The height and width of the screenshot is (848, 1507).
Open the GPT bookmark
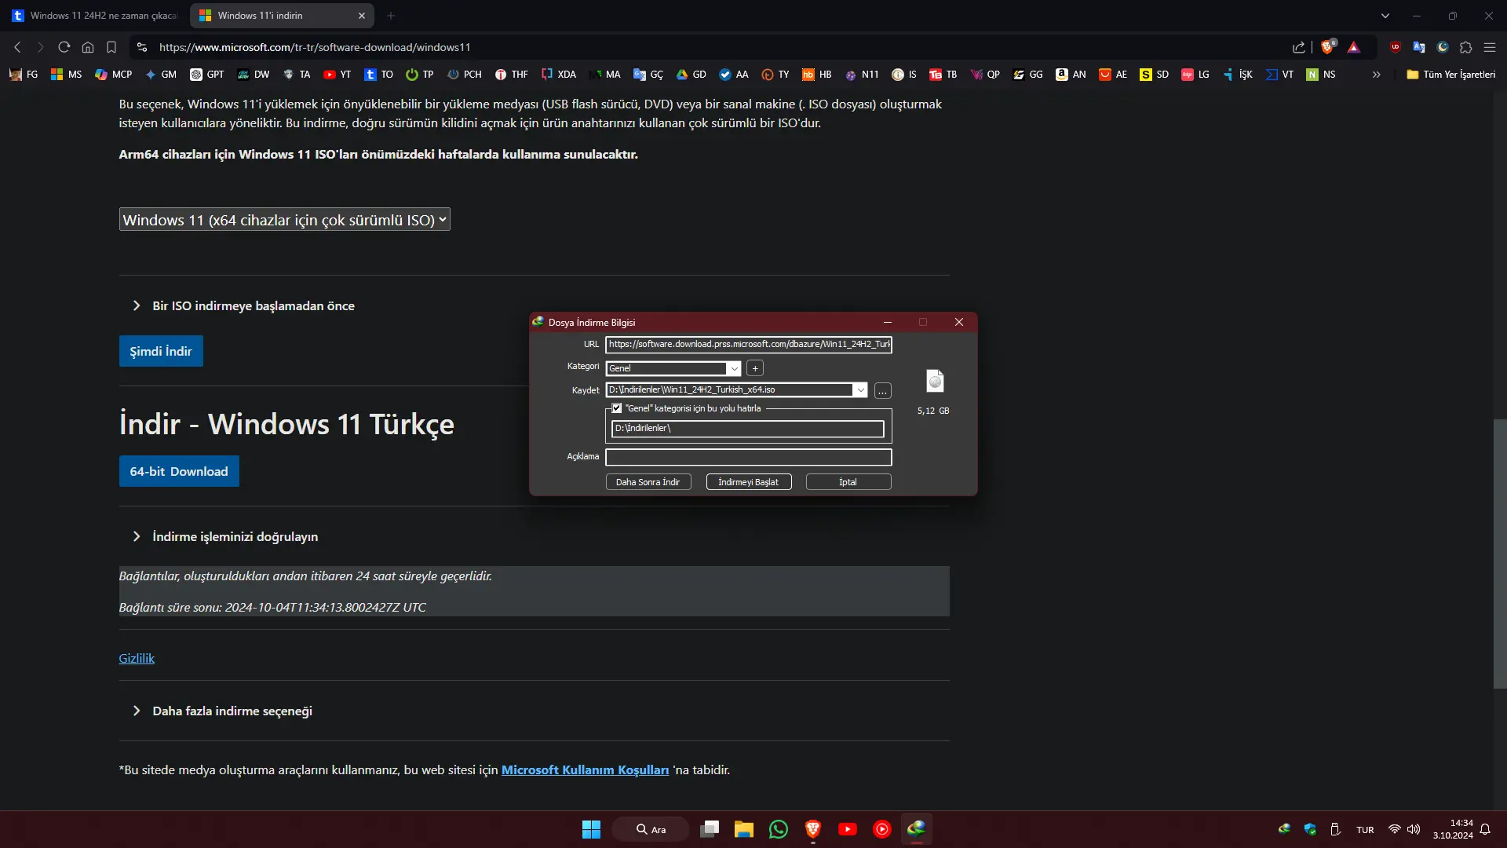(x=207, y=75)
